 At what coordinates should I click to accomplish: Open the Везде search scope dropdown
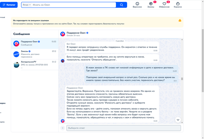coord(27,5)
